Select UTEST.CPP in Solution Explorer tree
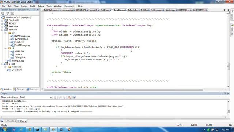Viewport: 234px width, 132px height. tap(17, 70)
